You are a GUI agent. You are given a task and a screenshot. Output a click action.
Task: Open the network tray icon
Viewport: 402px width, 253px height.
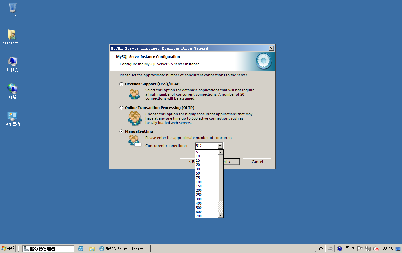(x=368, y=249)
